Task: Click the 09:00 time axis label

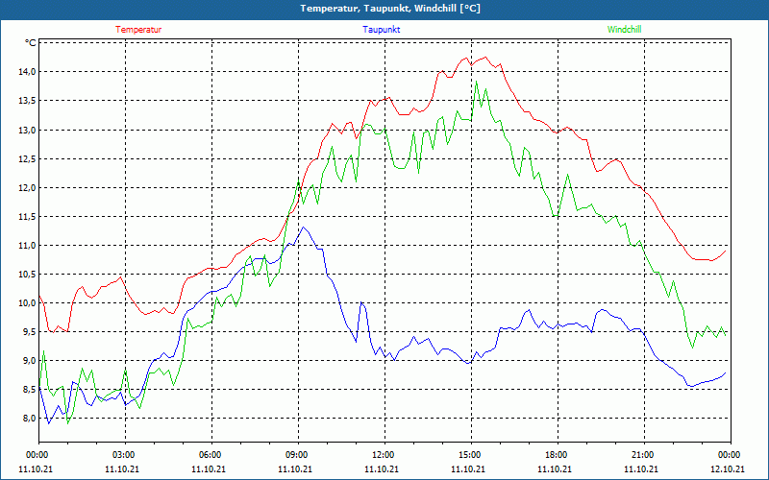Action: (298, 455)
